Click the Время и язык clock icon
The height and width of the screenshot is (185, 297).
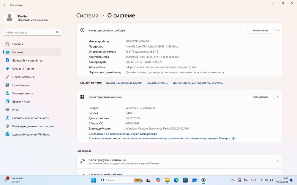click(x=7, y=101)
